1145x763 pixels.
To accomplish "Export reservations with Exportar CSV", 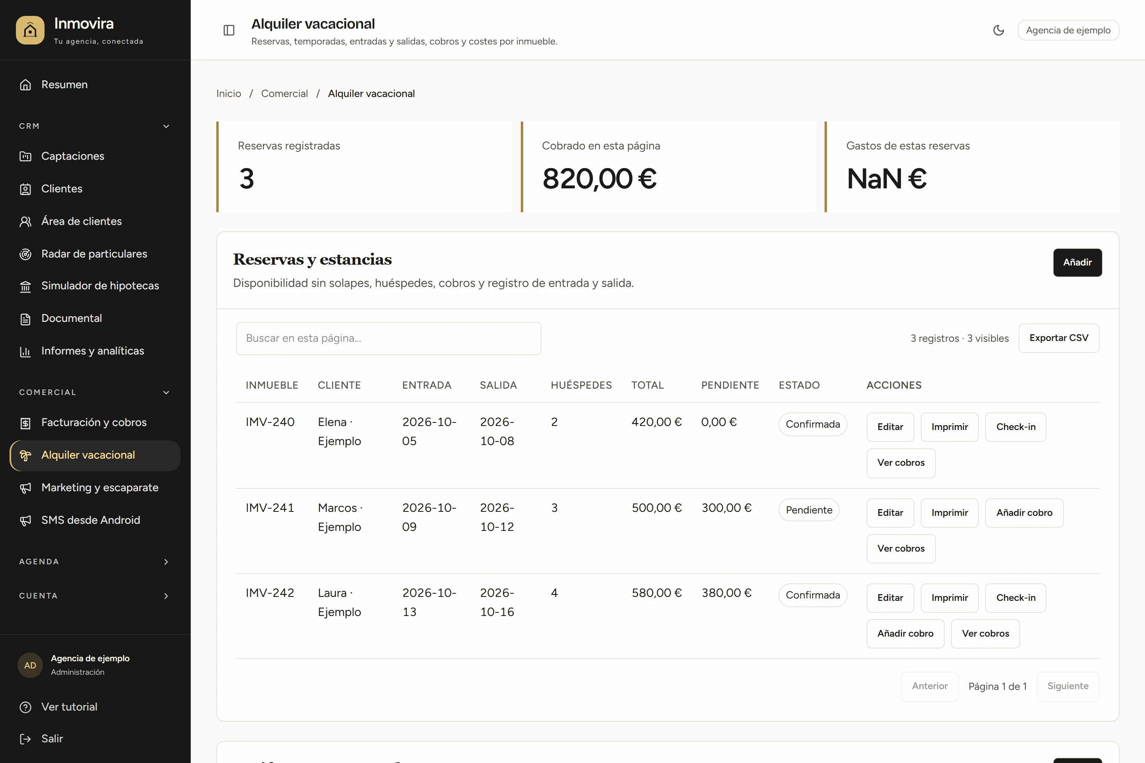I will click(x=1059, y=338).
